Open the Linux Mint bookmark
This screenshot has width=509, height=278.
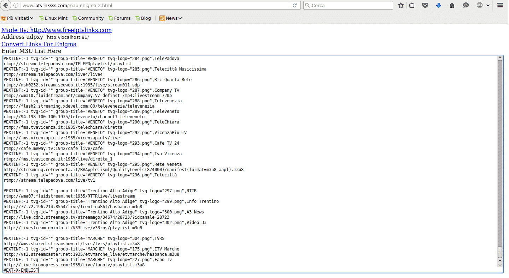click(x=53, y=18)
